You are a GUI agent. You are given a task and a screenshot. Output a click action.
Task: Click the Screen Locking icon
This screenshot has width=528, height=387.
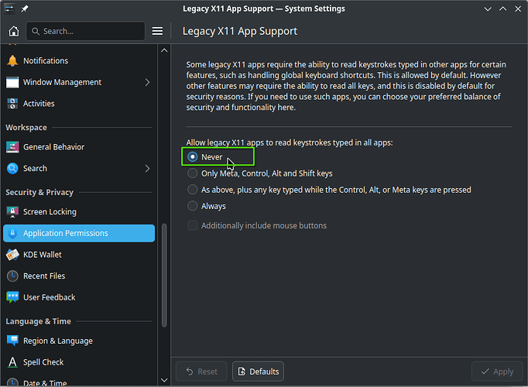pyautogui.click(x=12, y=211)
